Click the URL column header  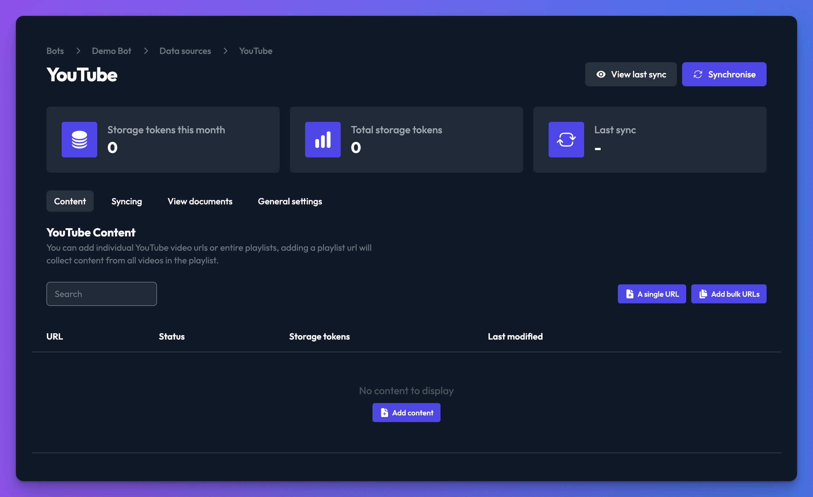55,336
